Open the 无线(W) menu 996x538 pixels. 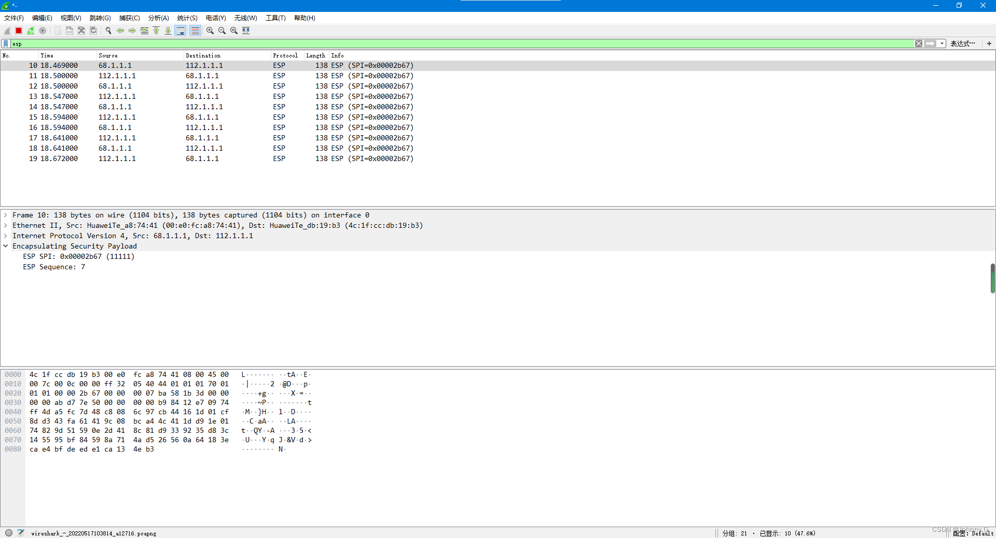point(245,18)
